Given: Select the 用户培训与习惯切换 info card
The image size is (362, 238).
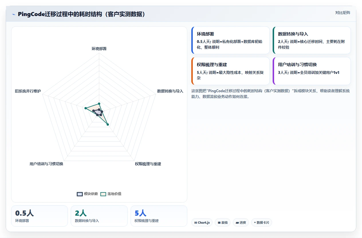Looking at the screenshot, I should 312,71.
